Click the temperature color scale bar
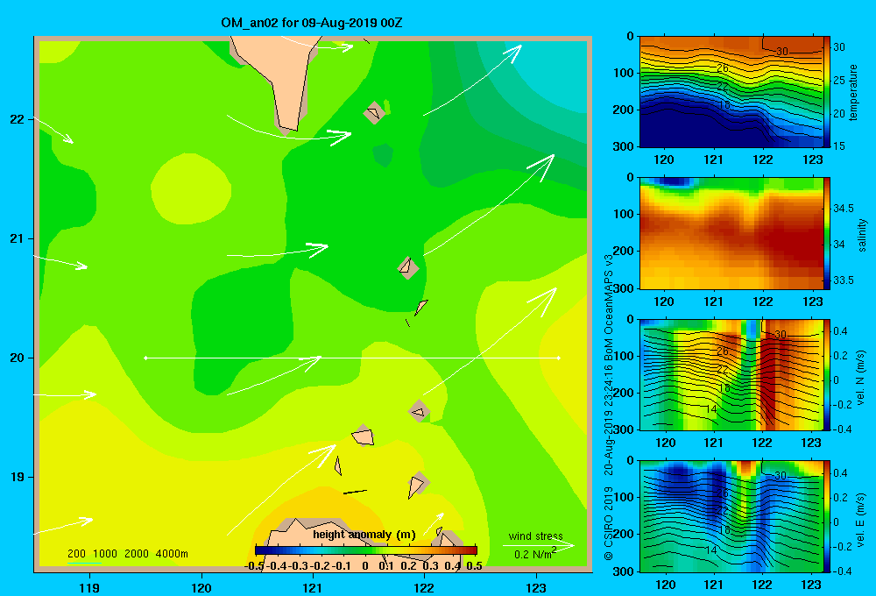This screenshot has width=876, height=596. [827, 91]
